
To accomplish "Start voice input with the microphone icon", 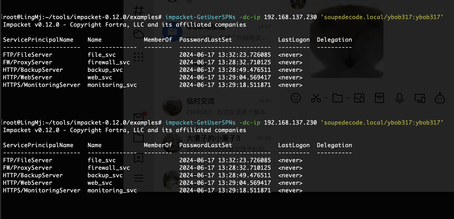I will (399, 98).
